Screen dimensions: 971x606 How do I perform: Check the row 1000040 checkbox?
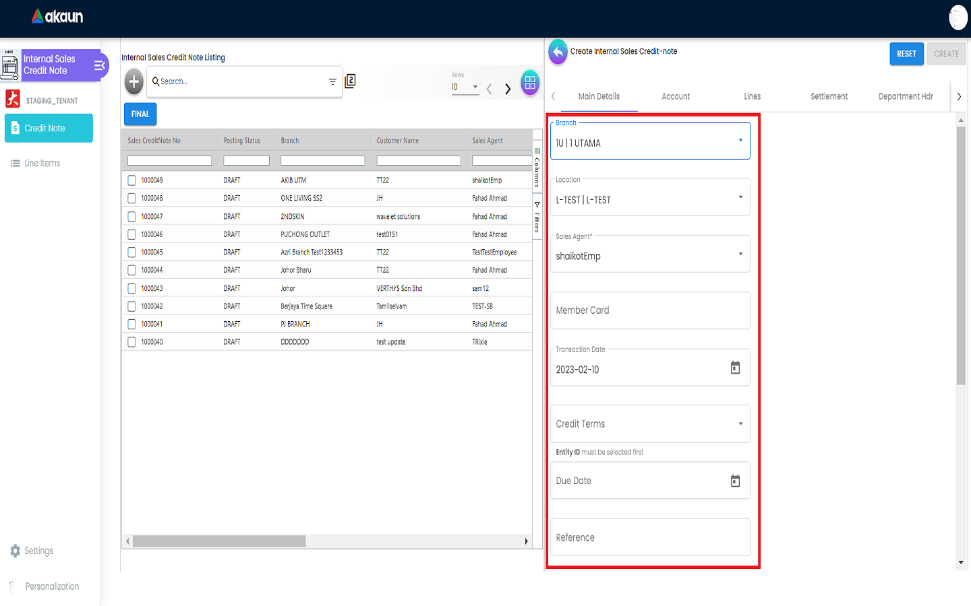click(x=131, y=342)
